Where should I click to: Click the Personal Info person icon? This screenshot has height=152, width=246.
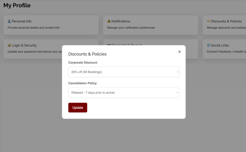pos(9,21)
